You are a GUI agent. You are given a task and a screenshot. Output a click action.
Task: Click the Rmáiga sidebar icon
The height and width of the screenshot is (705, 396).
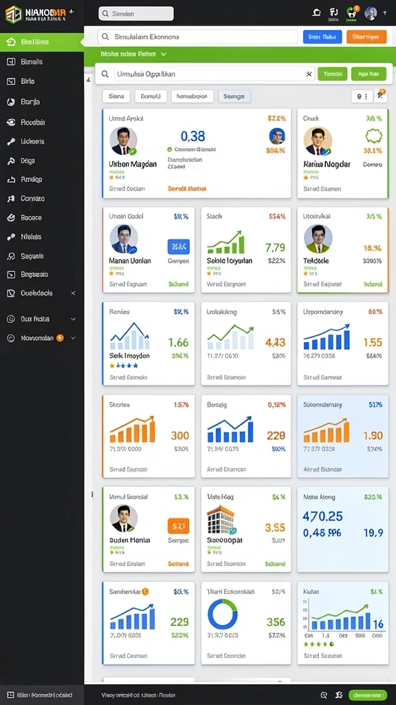pos(11,180)
